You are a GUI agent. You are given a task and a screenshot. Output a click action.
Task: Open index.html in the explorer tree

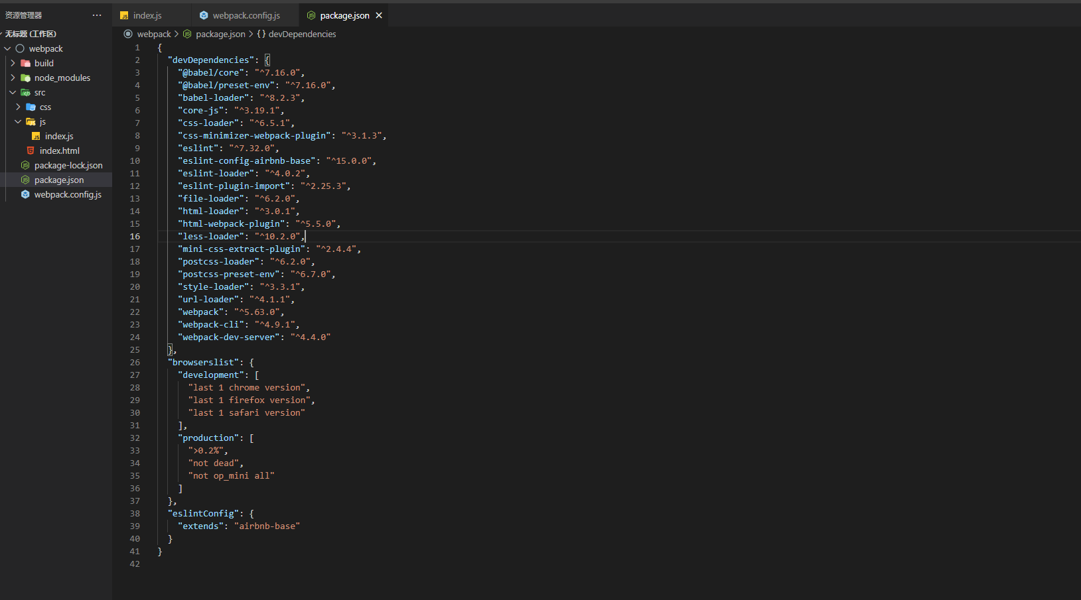pyautogui.click(x=59, y=150)
